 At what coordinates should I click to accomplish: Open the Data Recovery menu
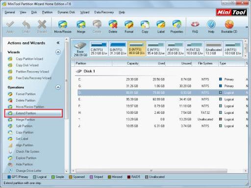coord(104,12)
